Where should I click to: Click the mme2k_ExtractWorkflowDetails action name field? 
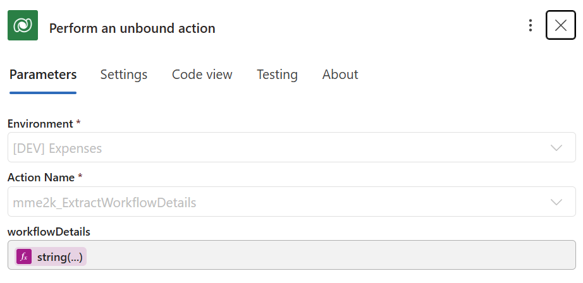click(x=253, y=202)
